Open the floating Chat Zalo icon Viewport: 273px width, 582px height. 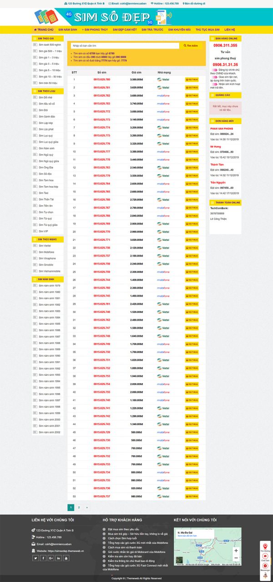(x=265, y=557)
